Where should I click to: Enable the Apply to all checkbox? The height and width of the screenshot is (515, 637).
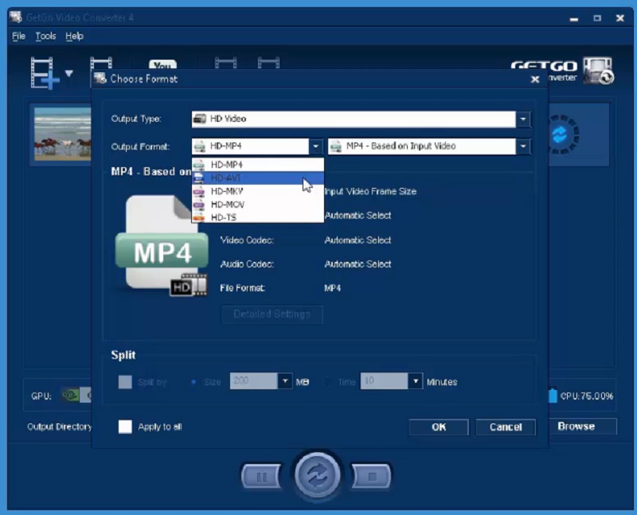click(x=125, y=427)
